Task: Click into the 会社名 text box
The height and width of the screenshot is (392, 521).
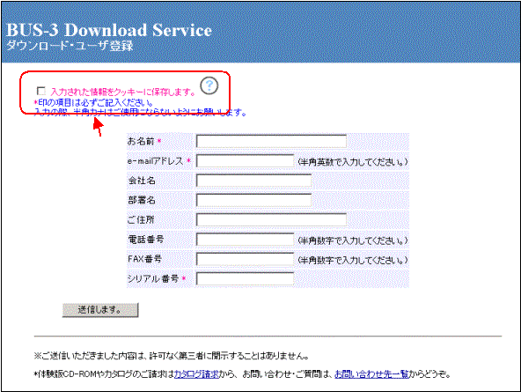Action: point(253,181)
